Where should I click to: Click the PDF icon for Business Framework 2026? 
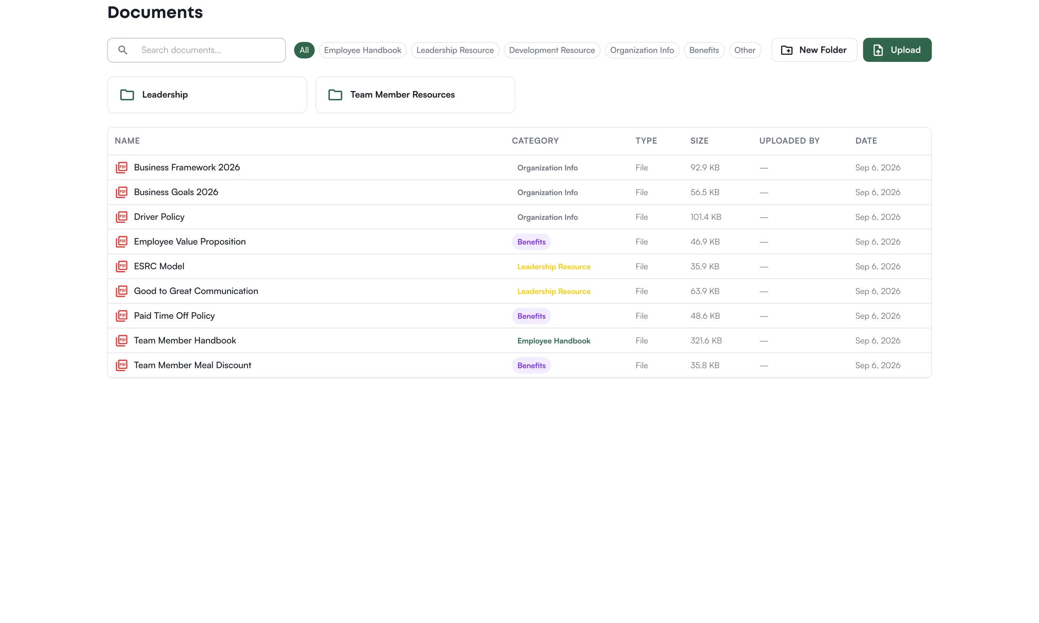point(122,167)
